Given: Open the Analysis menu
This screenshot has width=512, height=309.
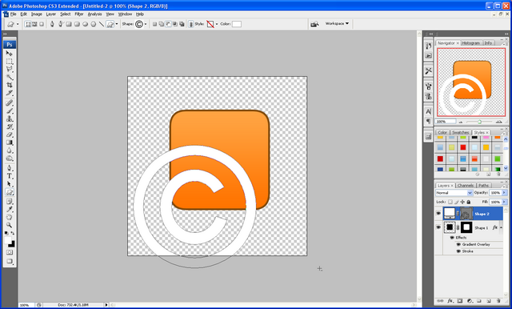Looking at the screenshot, I should click(94, 14).
